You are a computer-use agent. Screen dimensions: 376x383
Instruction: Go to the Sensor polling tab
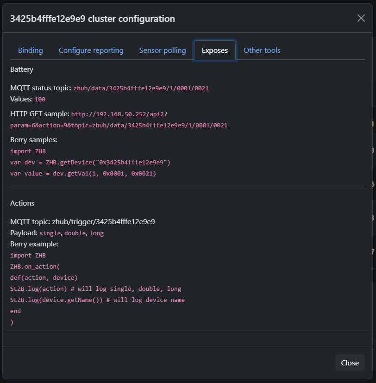point(163,50)
